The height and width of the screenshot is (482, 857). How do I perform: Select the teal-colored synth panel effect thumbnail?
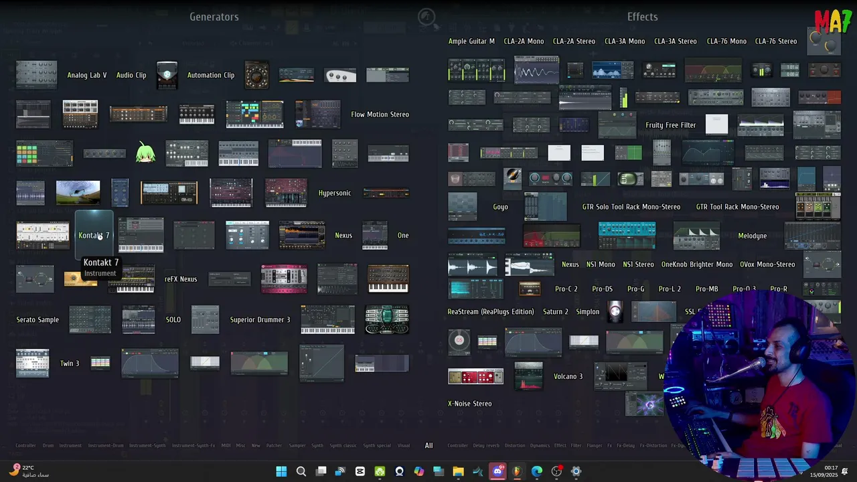[627, 236]
